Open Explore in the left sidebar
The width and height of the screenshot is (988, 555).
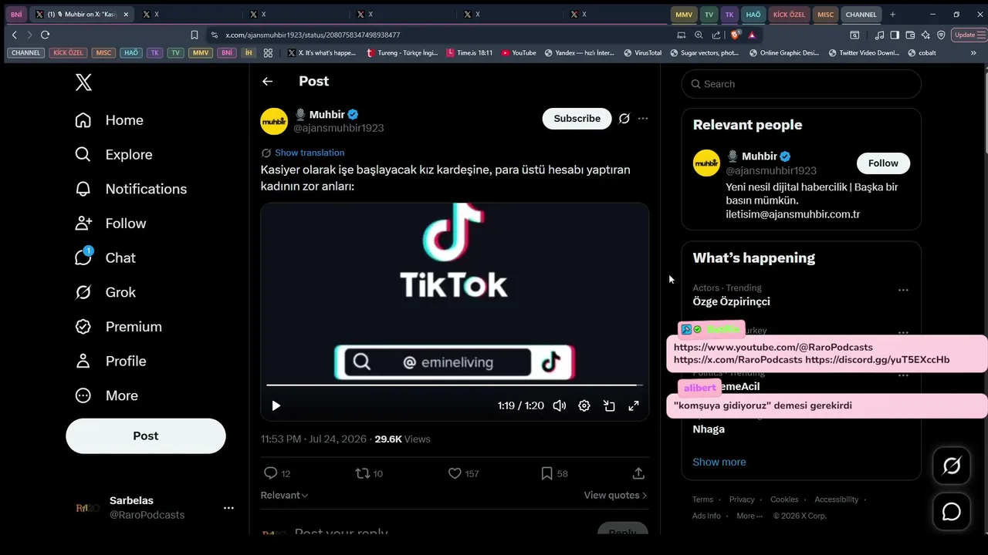[113, 154]
